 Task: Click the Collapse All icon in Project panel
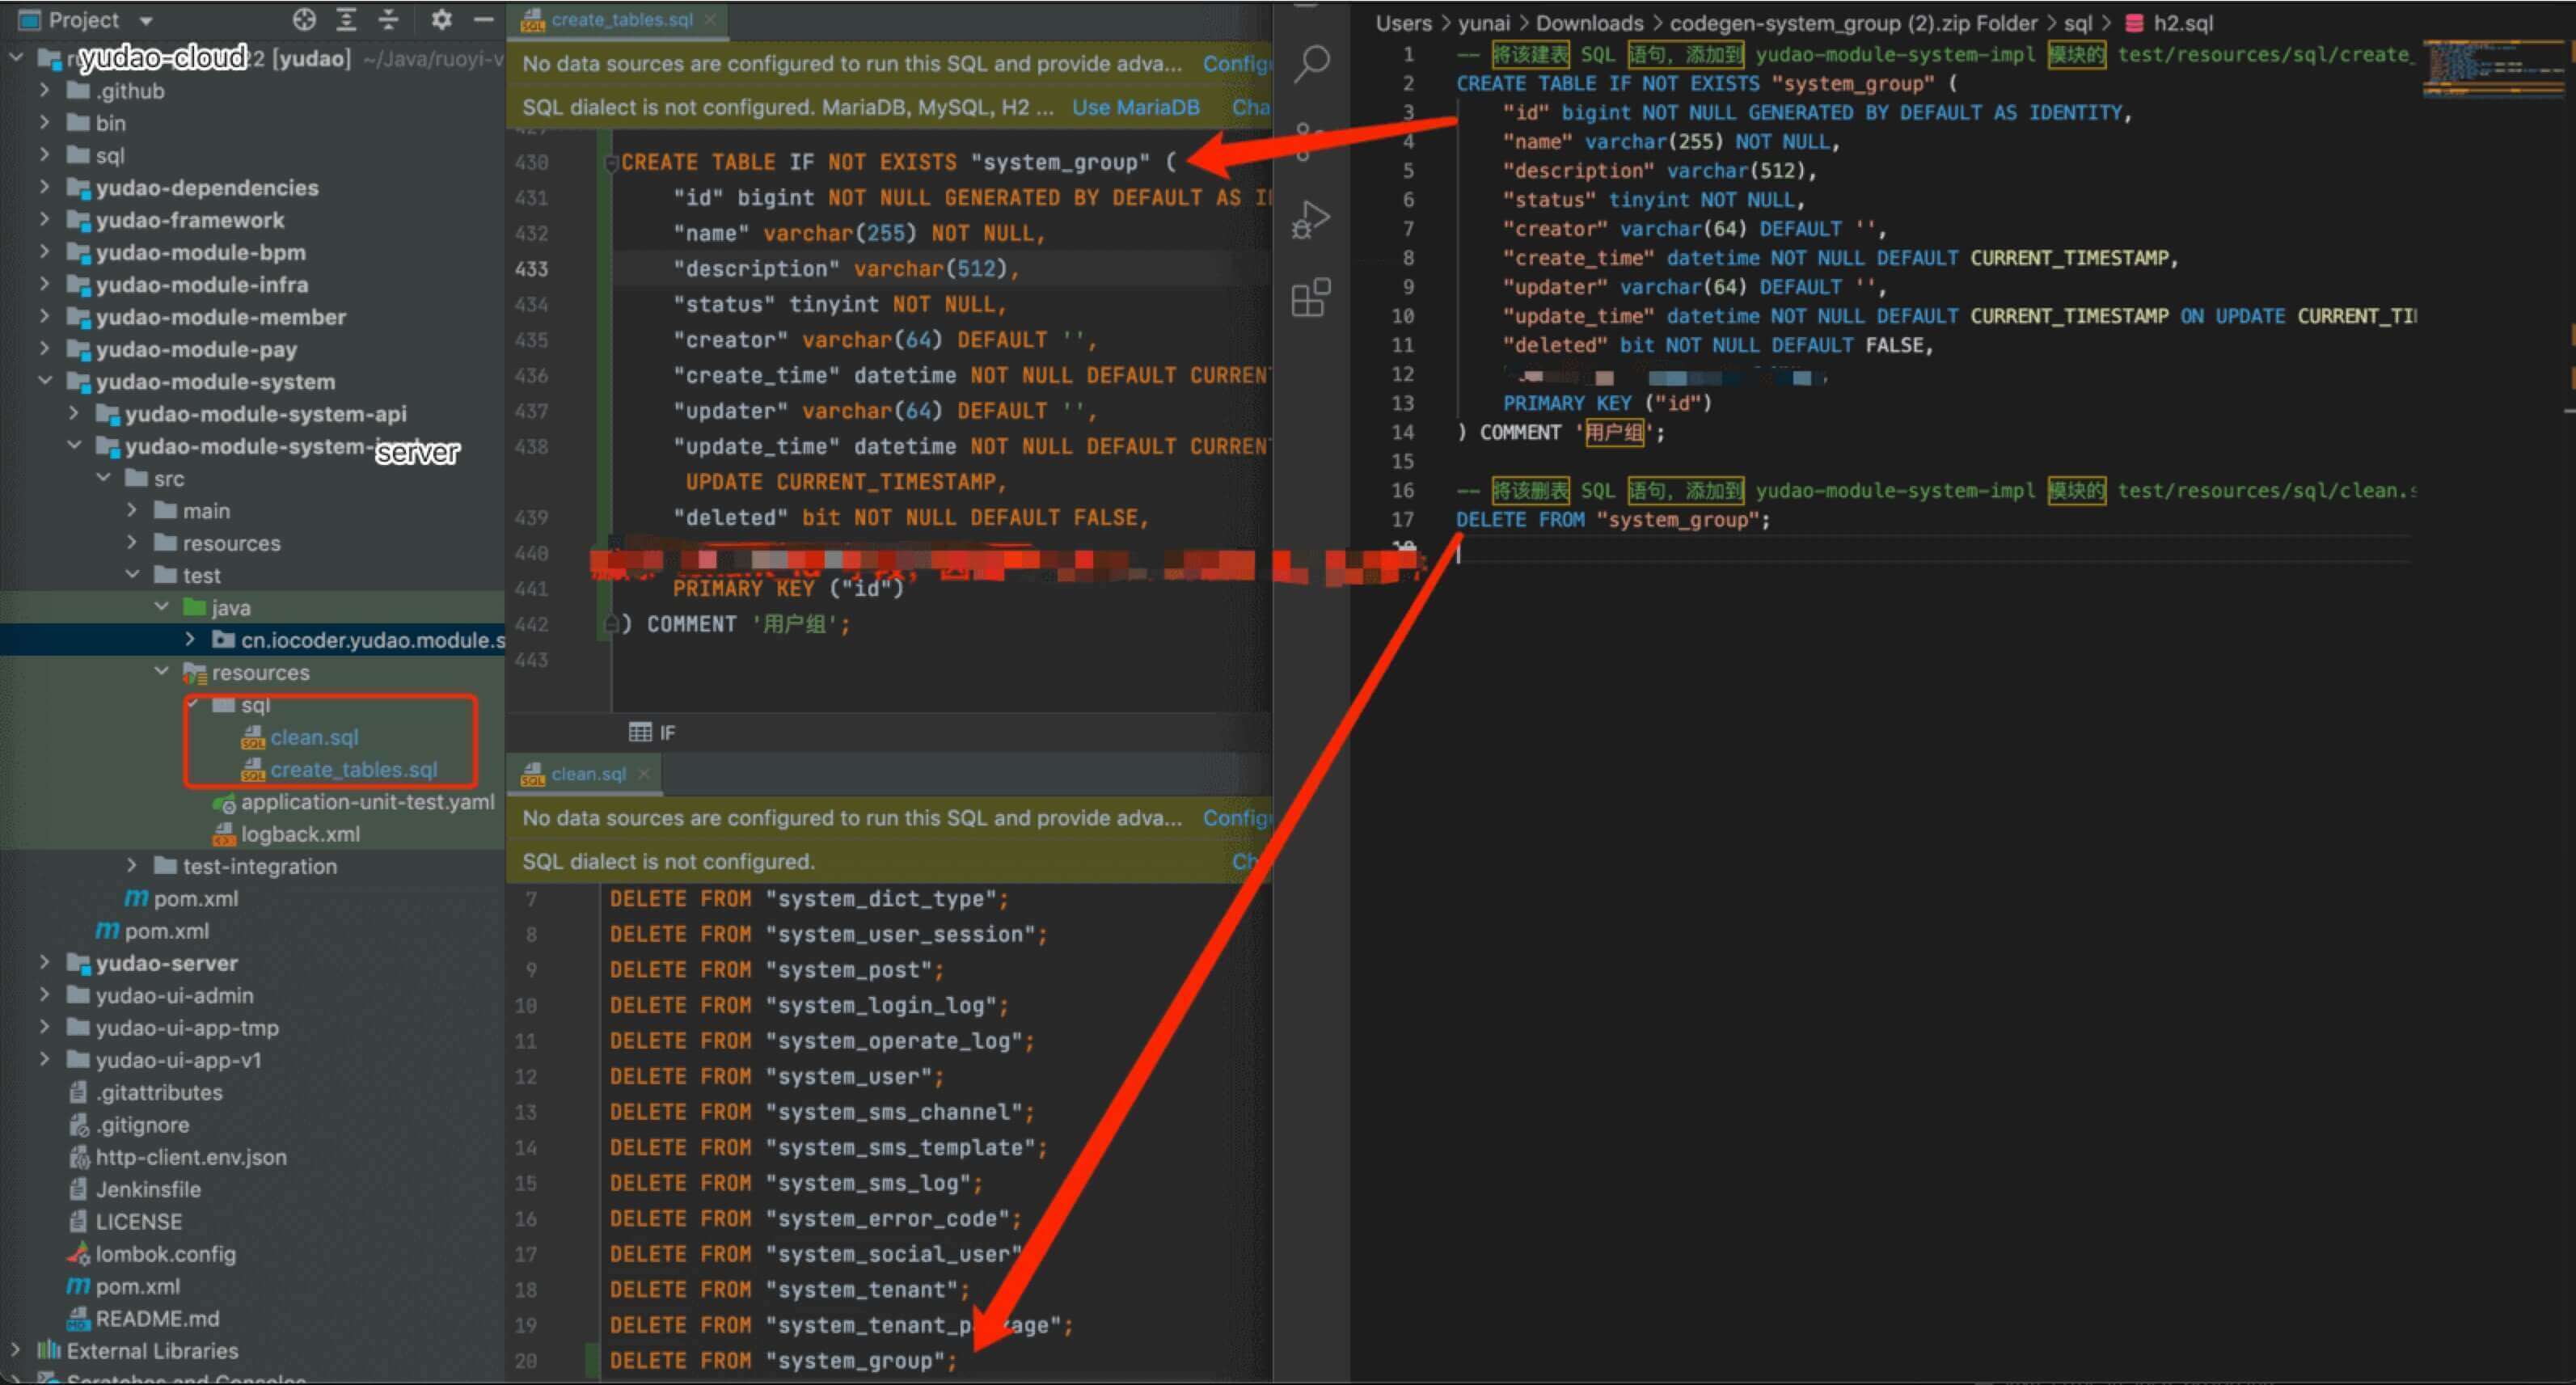coord(389,19)
